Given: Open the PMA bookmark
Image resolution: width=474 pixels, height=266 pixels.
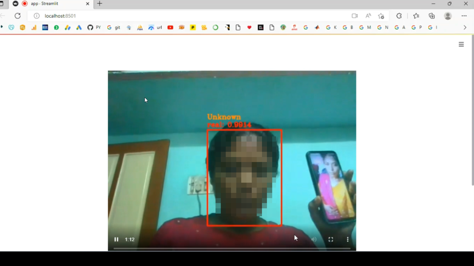Looking at the screenshot, I should pos(140,27).
